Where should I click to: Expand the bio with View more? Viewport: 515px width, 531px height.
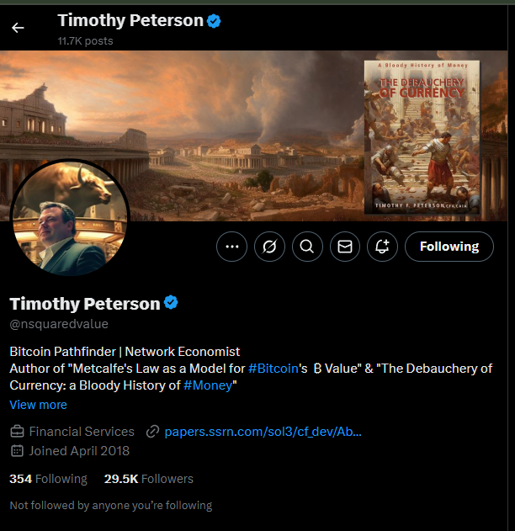38,405
